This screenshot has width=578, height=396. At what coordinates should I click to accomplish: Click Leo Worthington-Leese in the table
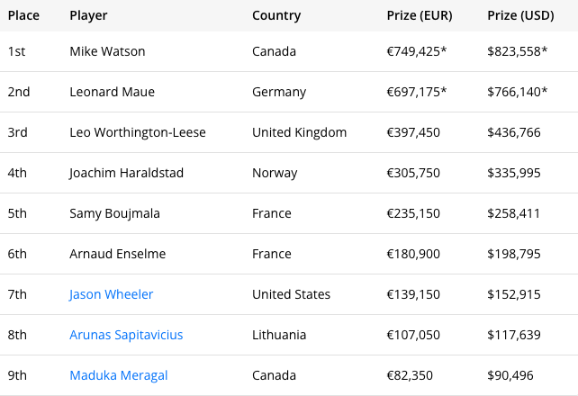138,132
